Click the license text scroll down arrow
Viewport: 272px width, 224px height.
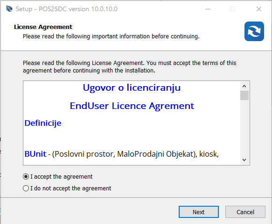click(244, 159)
